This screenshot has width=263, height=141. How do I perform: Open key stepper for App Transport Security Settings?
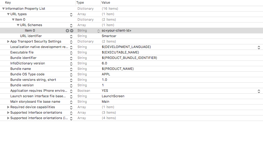click(x=71, y=42)
